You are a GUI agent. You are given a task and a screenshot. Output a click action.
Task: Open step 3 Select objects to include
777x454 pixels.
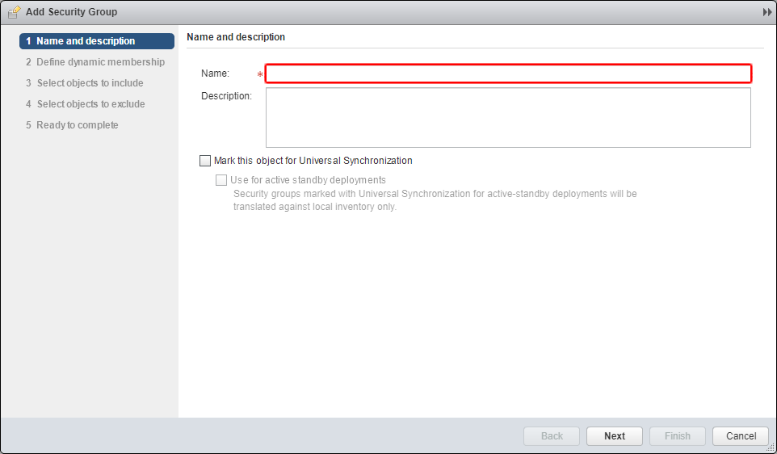click(x=84, y=83)
